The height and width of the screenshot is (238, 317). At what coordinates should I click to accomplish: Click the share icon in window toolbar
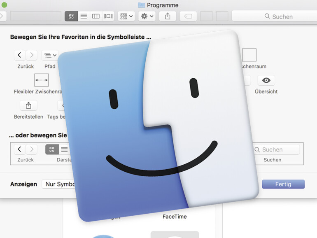coord(168,16)
